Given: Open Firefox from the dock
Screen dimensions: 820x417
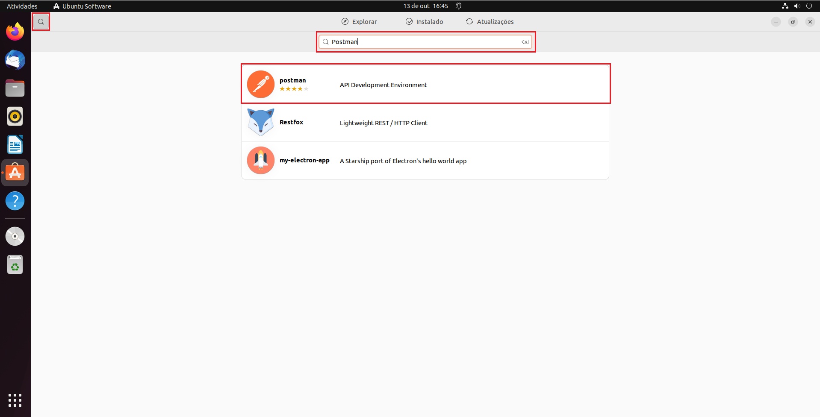Looking at the screenshot, I should tap(15, 32).
